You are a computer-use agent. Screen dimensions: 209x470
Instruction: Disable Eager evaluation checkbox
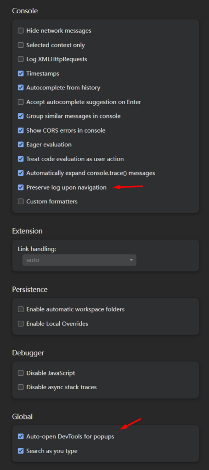tap(21, 145)
